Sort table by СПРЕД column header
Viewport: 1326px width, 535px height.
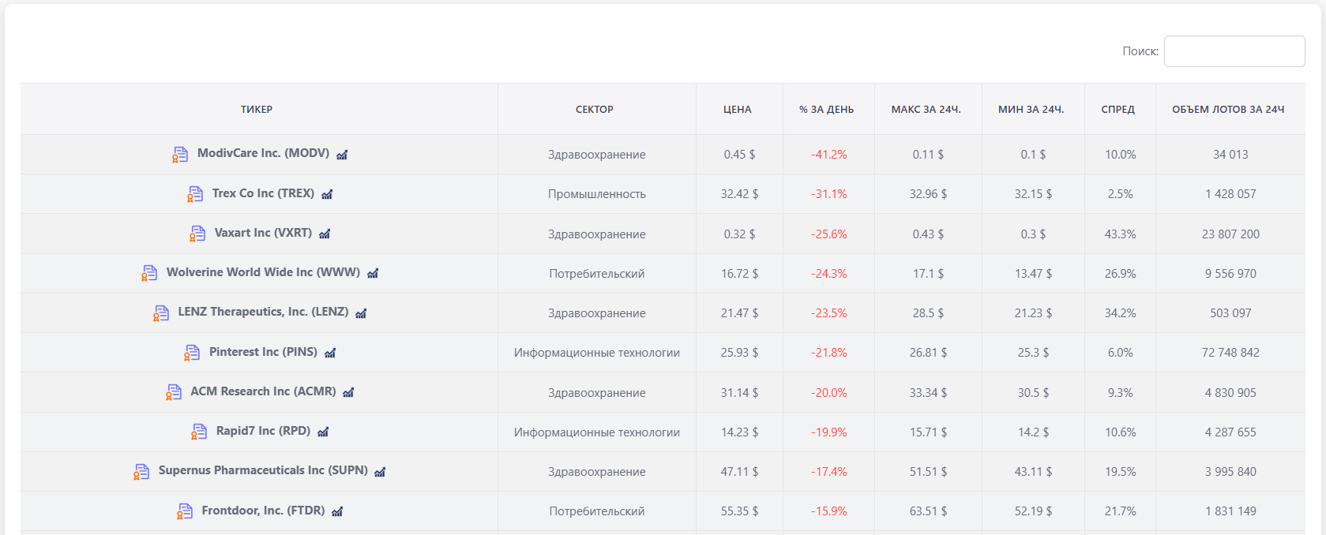[x=1118, y=110]
